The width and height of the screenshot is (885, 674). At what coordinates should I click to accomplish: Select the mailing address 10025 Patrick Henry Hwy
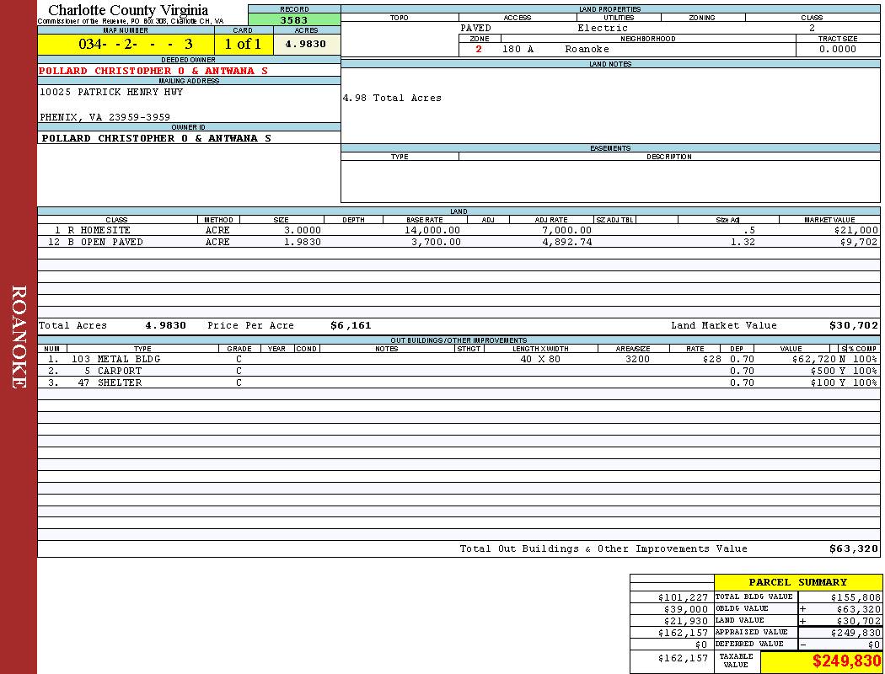pyautogui.click(x=111, y=93)
